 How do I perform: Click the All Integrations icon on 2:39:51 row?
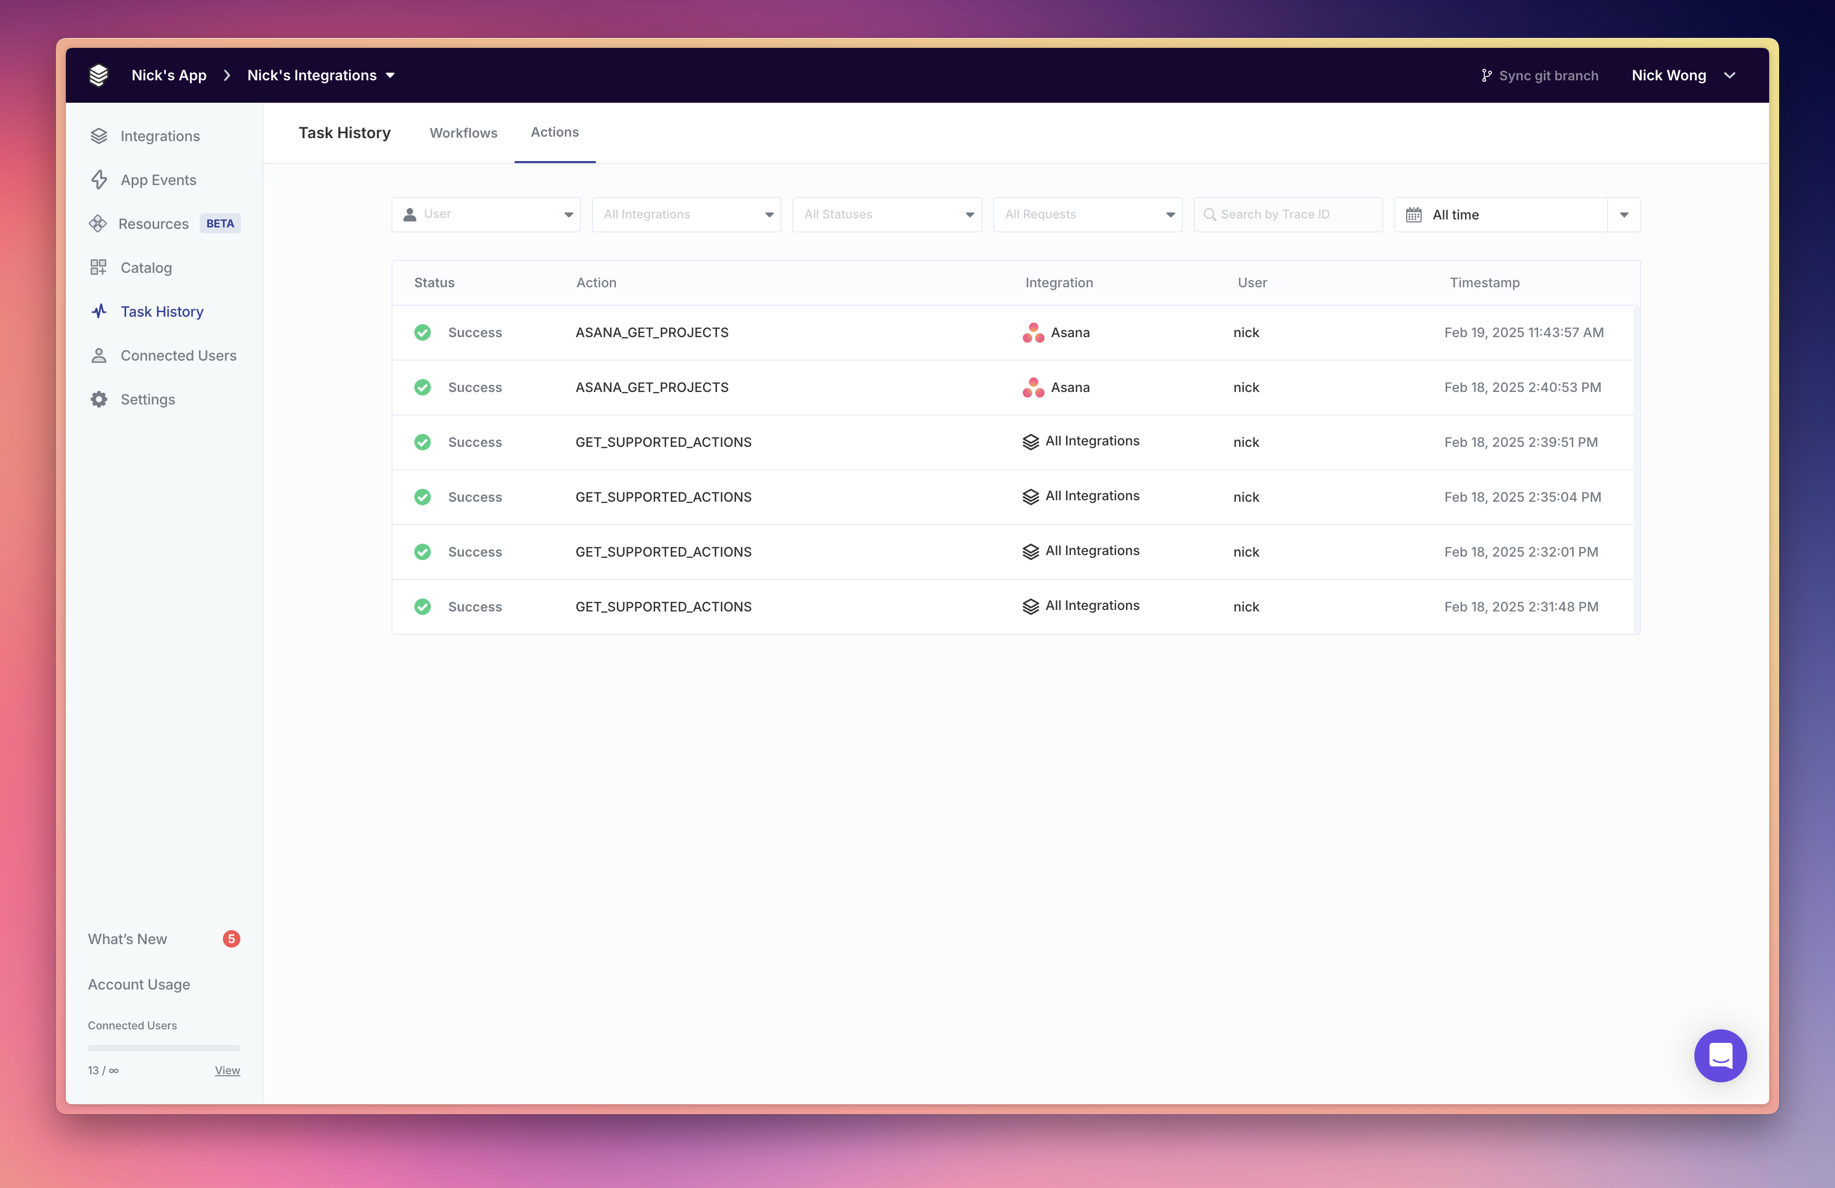pos(1031,442)
